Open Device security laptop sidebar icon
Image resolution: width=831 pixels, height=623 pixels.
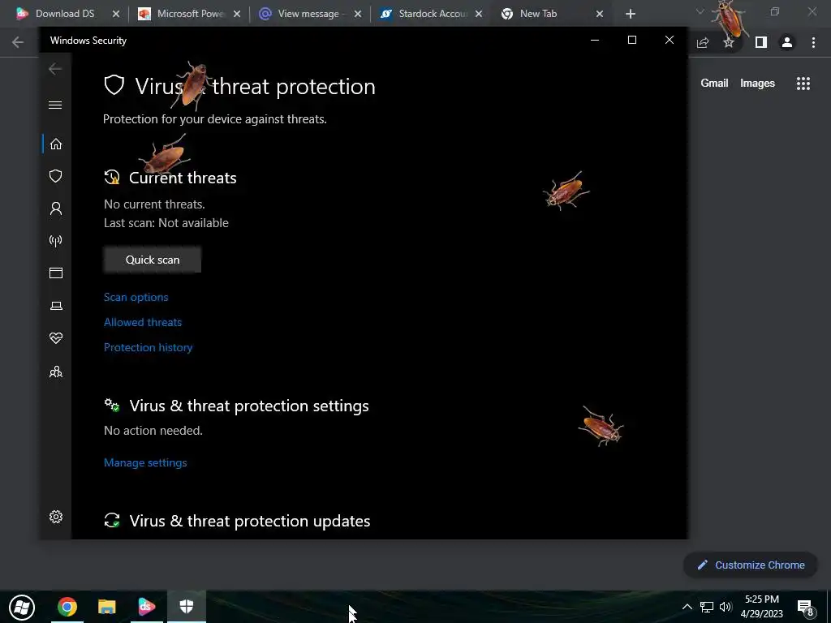(x=56, y=306)
